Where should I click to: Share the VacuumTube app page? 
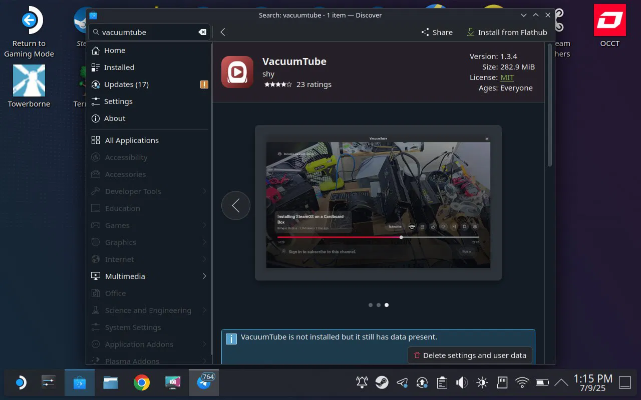coord(437,32)
